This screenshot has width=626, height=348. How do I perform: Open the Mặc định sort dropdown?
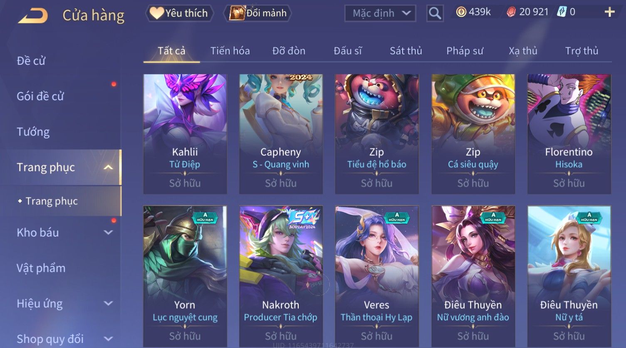pyautogui.click(x=380, y=13)
